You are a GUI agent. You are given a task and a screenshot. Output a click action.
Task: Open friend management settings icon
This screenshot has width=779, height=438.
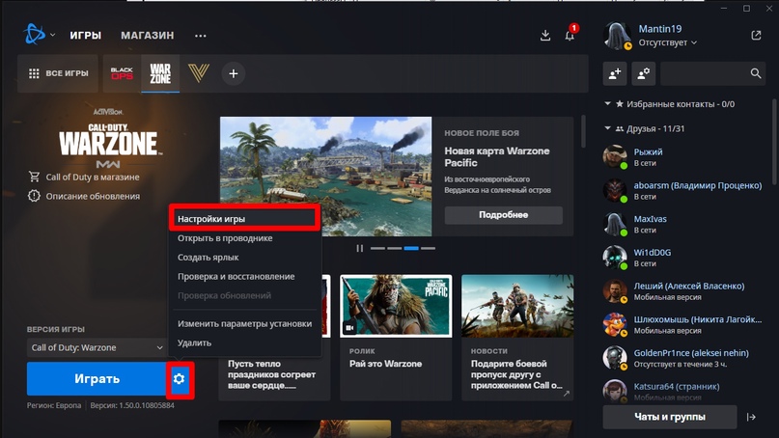tap(643, 74)
